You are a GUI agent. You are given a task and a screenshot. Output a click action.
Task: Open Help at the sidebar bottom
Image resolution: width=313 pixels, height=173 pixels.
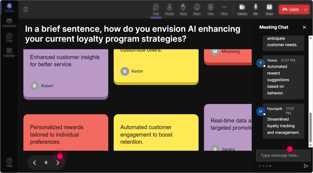(9, 162)
